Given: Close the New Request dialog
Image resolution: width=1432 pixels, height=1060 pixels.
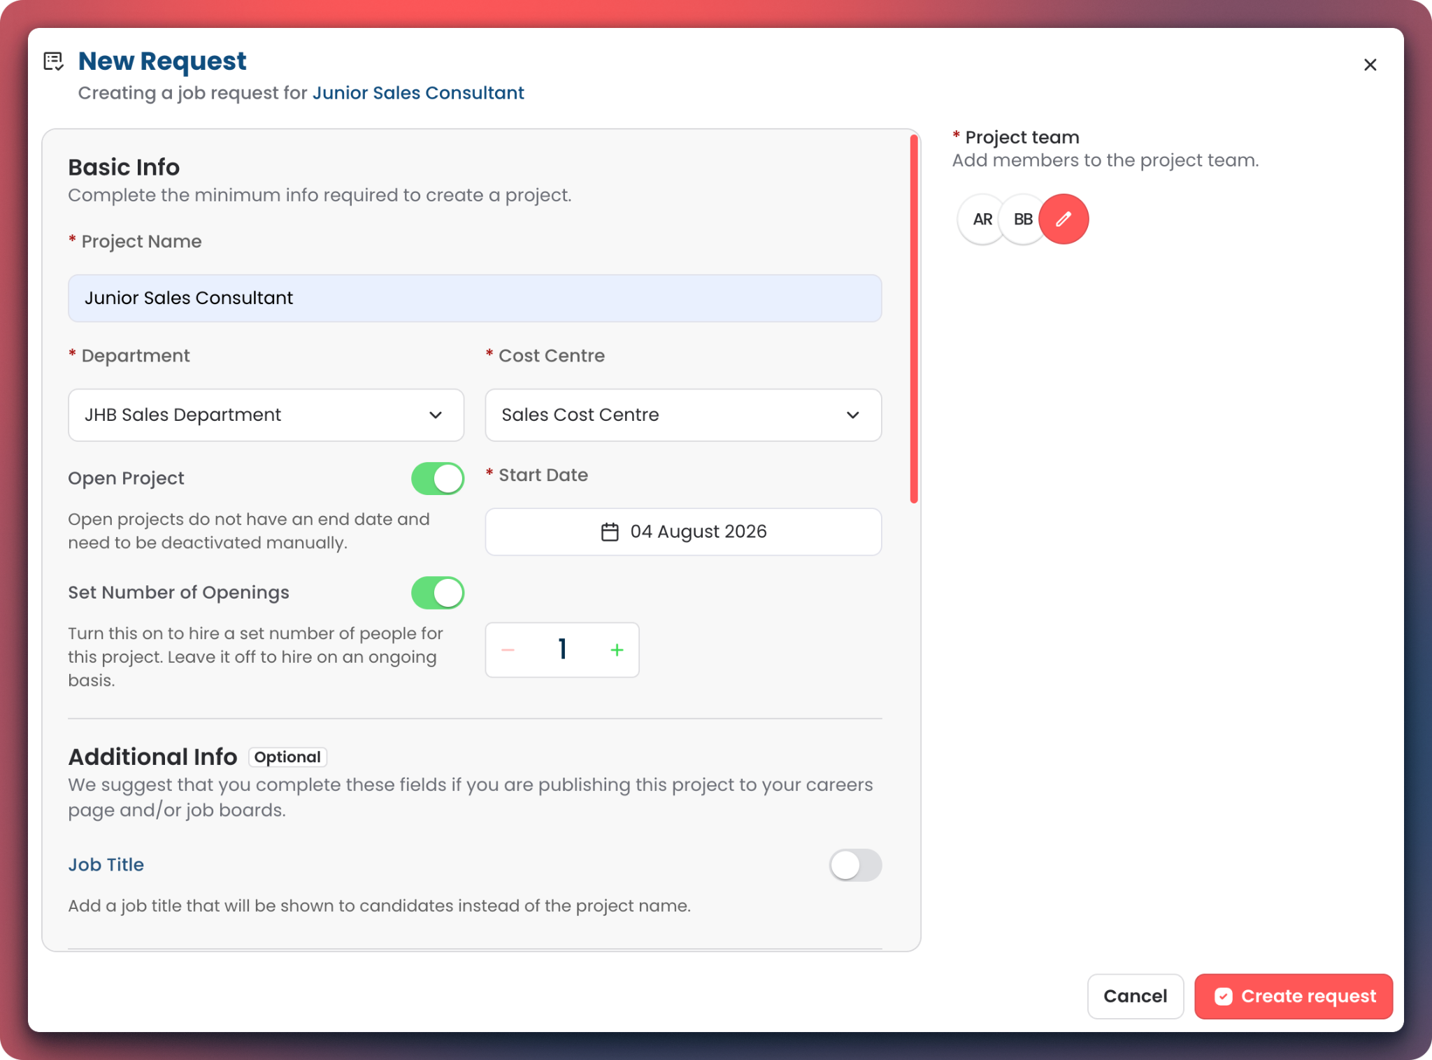Looking at the screenshot, I should (1370, 65).
